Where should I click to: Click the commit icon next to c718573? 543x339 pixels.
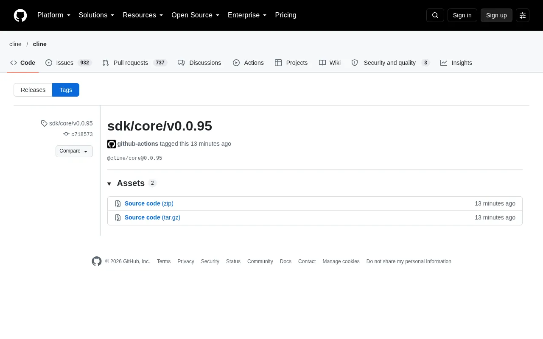point(66,134)
